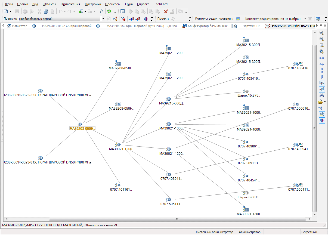Toggle the assembly icon button in side toolbar
Image resolution: width=328 pixels, height=235 pixels.
pos(321,120)
